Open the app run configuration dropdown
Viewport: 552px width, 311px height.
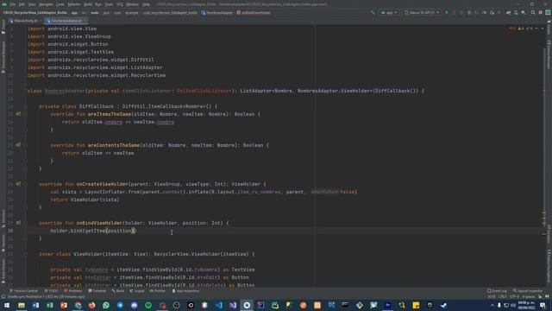coord(389,13)
